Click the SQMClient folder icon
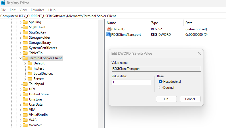The height and width of the screenshot is (128, 226). click(x=25, y=27)
